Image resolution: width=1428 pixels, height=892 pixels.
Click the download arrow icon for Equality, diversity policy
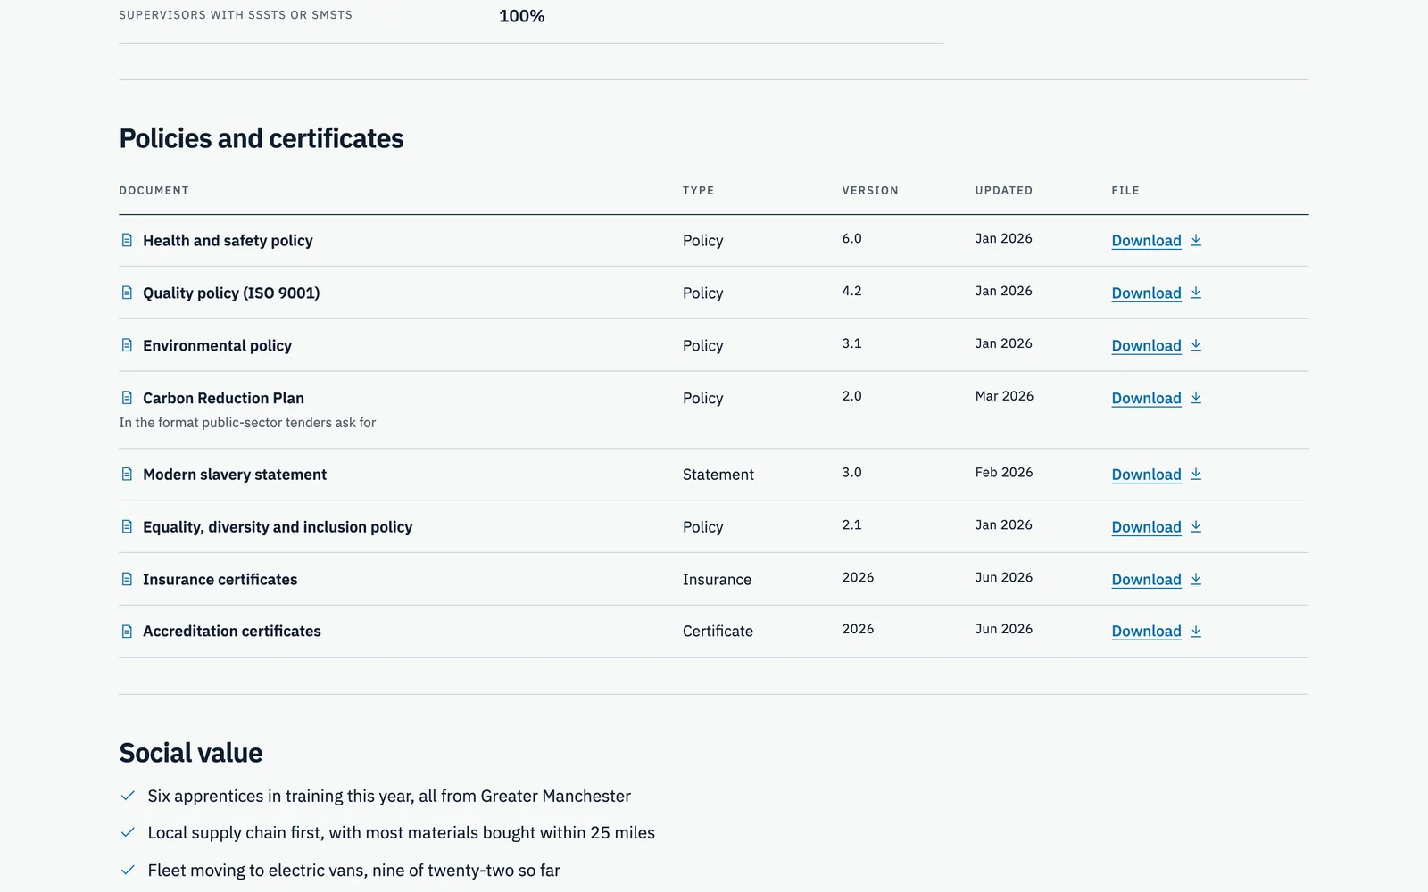coord(1196,526)
